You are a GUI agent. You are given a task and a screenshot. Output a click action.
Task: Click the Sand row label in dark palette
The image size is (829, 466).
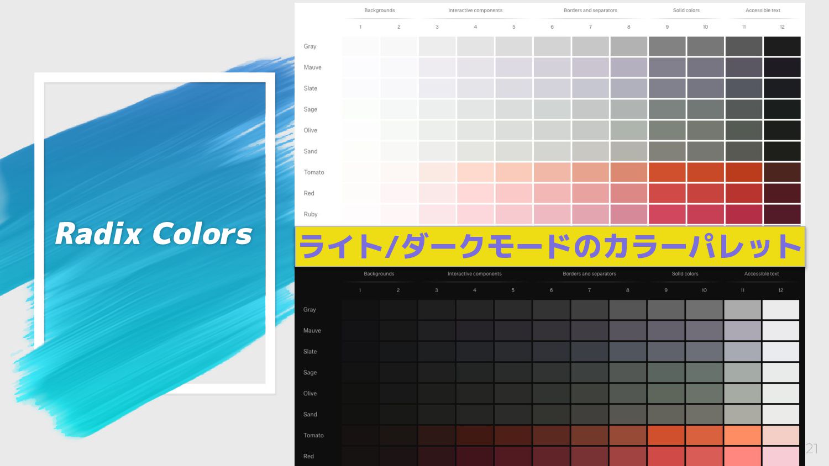click(x=310, y=415)
